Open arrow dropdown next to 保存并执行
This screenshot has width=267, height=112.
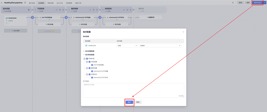[265, 3]
